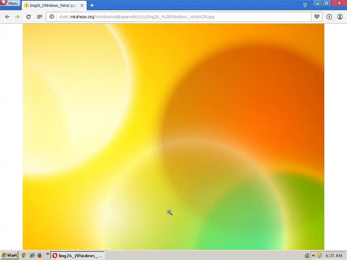Click the address bar URL field
This screenshot has width=347, height=260.
pyautogui.click(x=184, y=17)
